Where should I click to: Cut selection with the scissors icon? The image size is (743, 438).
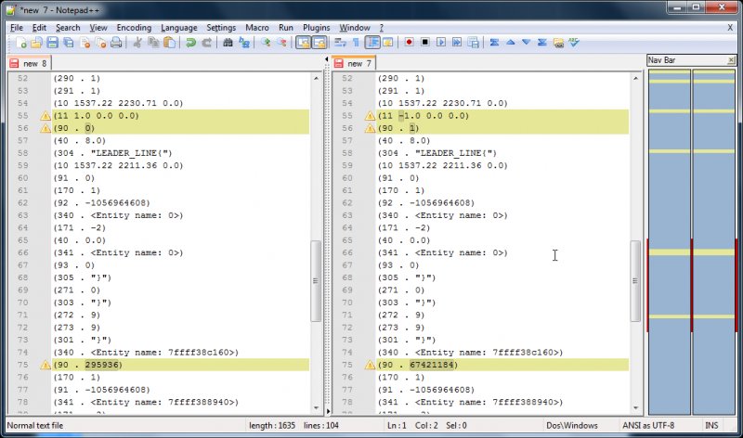(137, 43)
